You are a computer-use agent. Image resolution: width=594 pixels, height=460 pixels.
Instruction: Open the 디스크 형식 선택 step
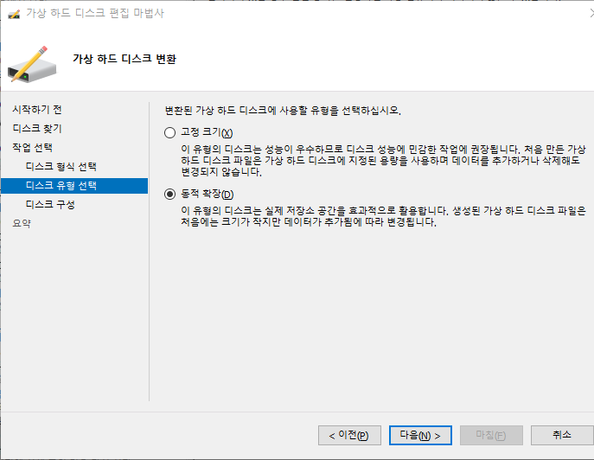click(61, 166)
